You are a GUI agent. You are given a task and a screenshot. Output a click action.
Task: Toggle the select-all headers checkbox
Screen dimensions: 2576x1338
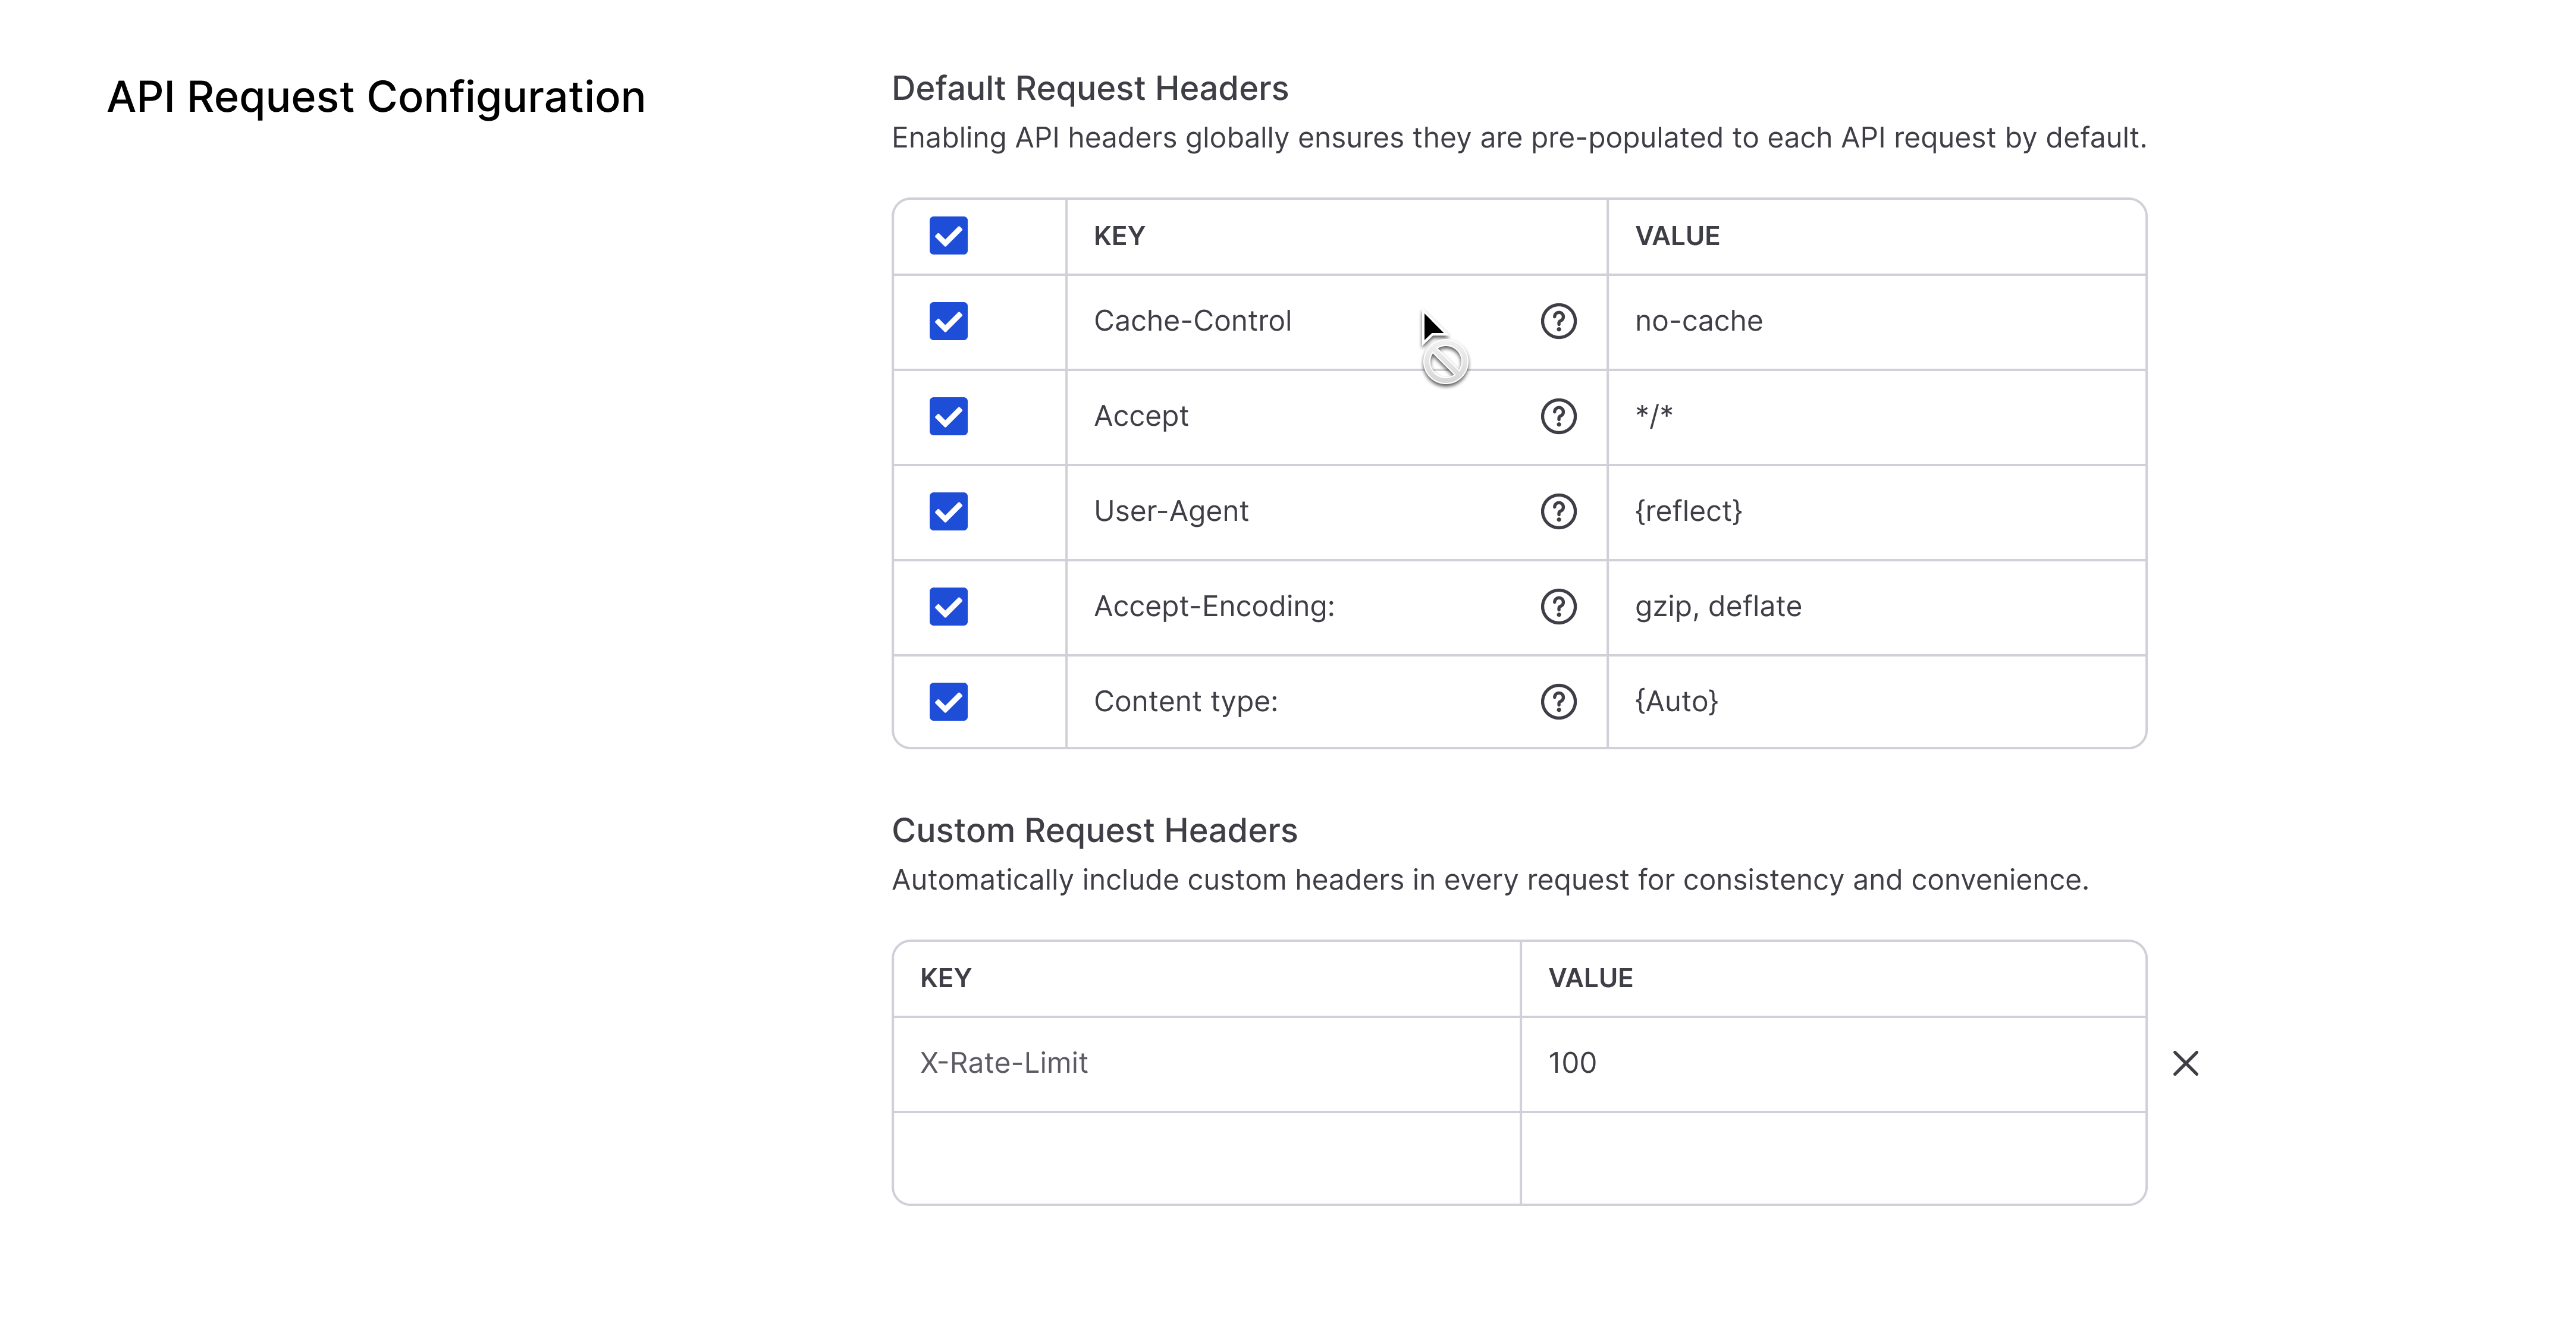point(948,236)
